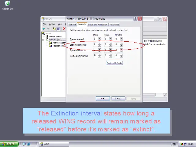This screenshot has height=147, width=196.
Task: Click the 16:22 clock in system tray
Action: point(191,144)
